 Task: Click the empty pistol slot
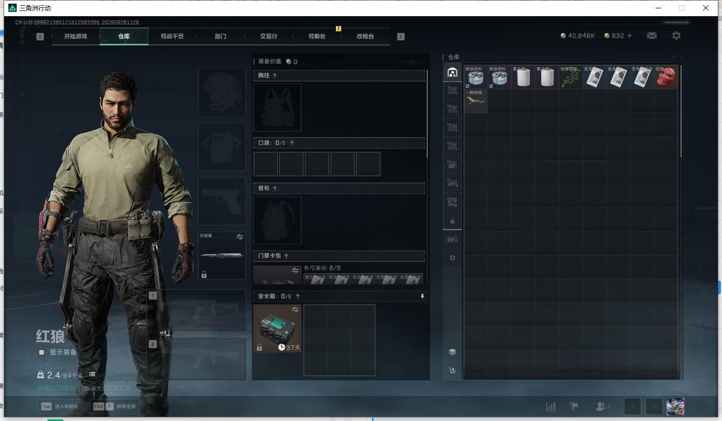(222, 201)
